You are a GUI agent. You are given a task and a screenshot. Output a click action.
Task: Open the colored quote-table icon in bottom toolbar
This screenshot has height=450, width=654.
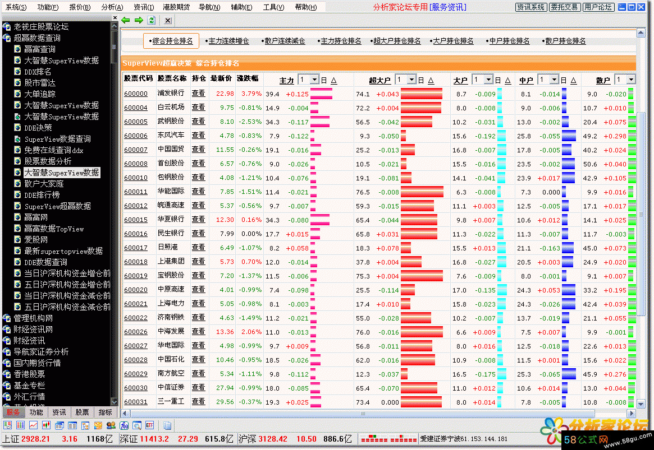pos(20,425)
